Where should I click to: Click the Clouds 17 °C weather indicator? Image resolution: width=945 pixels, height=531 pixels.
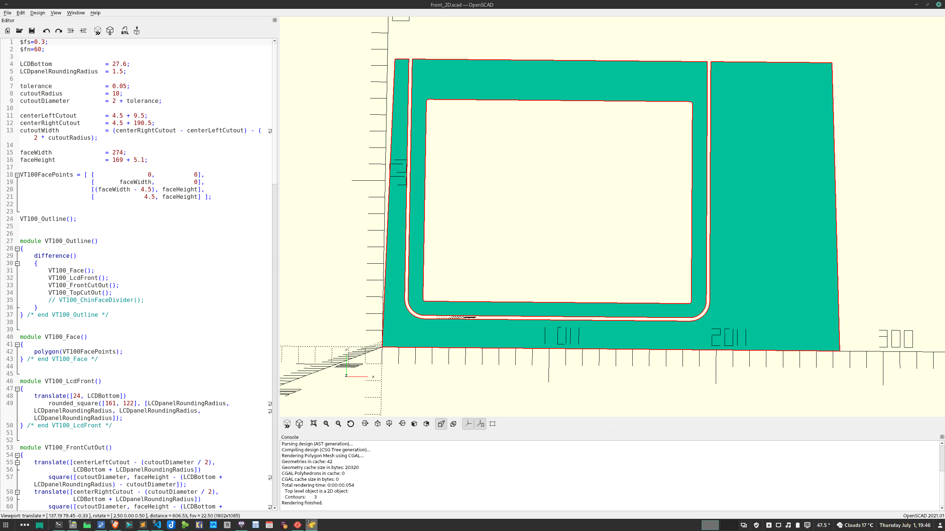click(x=855, y=525)
